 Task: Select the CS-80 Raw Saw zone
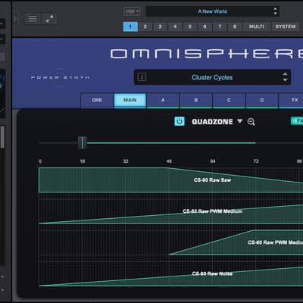(x=212, y=180)
